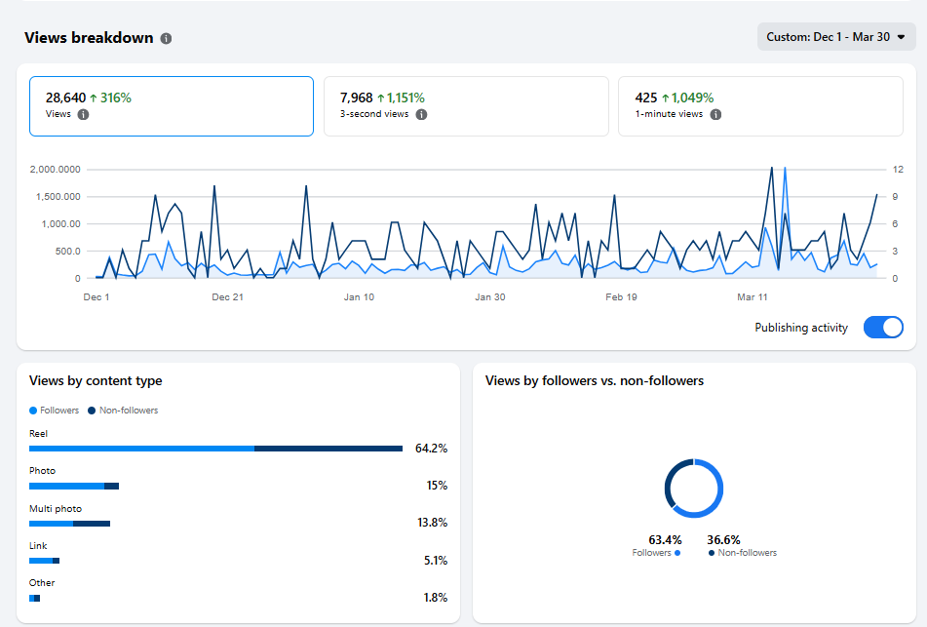
Task: Disable the Publishing activity toggle
Action: pyautogui.click(x=883, y=328)
